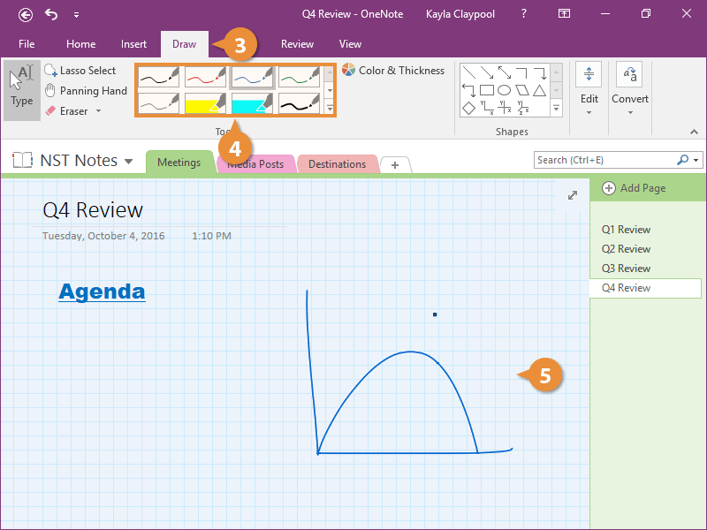Viewport: 707px width, 530px height.
Task: Expand the pen gallery with More arrow
Action: pyautogui.click(x=330, y=109)
